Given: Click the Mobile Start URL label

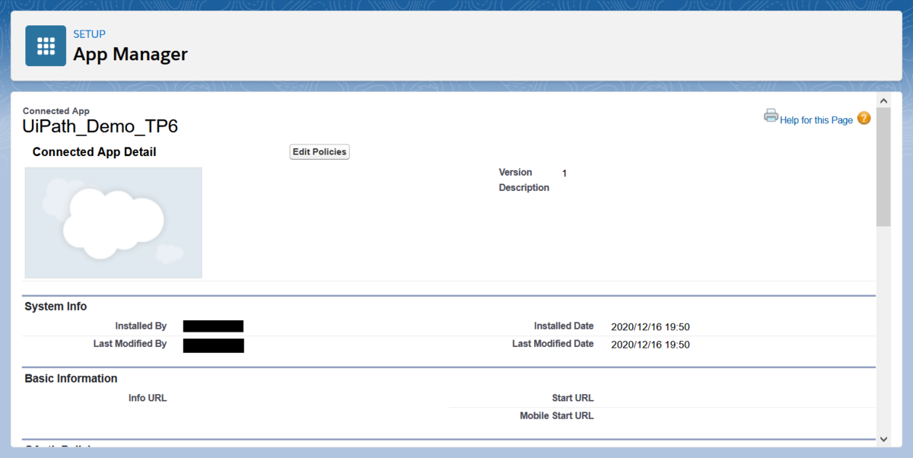Looking at the screenshot, I should click(x=557, y=416).
